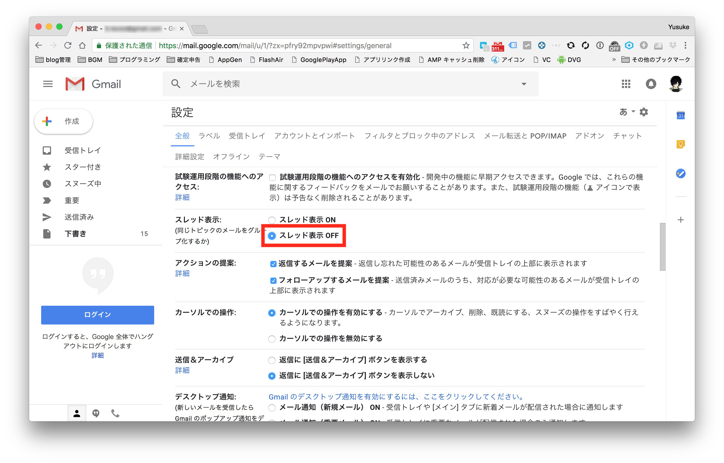Go back with the browser back arrow
The width and height of the screenshot is (724, 463).
click(39, 45)
